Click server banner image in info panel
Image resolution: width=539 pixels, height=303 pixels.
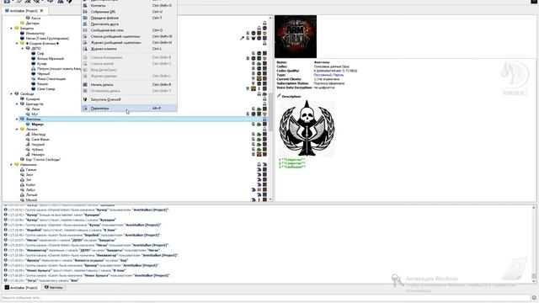296,36
